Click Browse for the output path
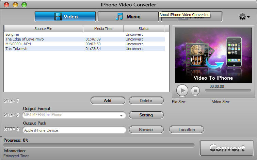The width and height of the screenshot is (257, 160). 146,130
